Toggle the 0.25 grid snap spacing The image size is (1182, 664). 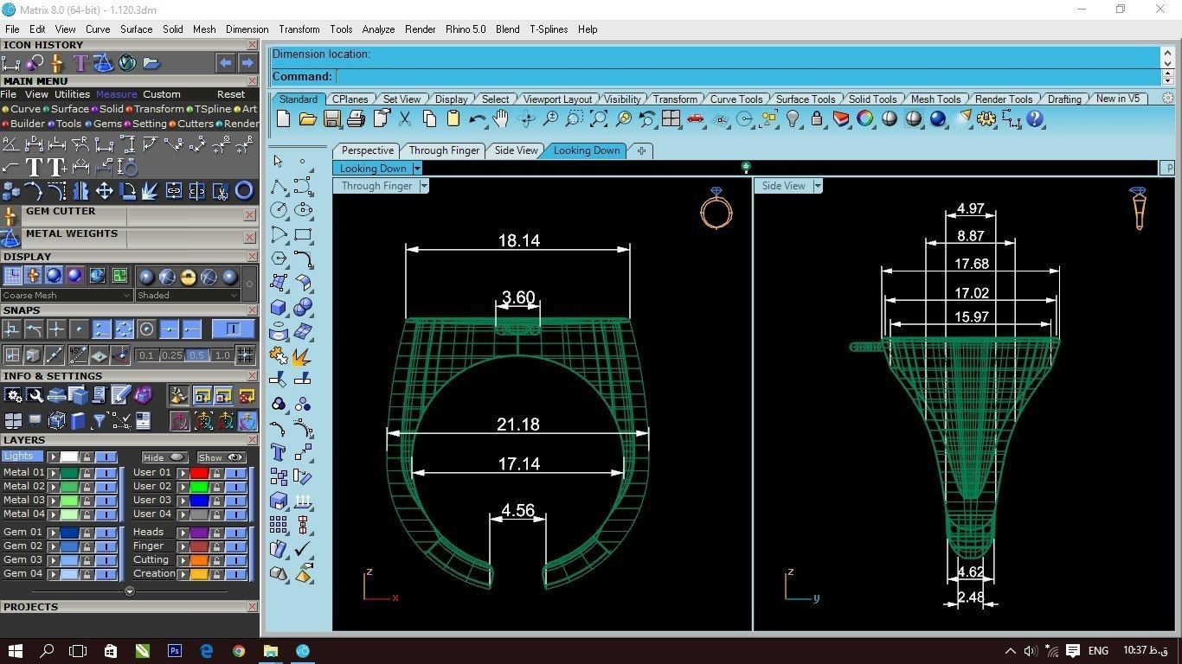click(x=171, y=355)
